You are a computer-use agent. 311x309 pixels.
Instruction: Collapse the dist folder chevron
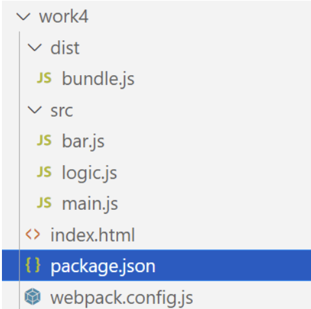click(x=34, y=48)
